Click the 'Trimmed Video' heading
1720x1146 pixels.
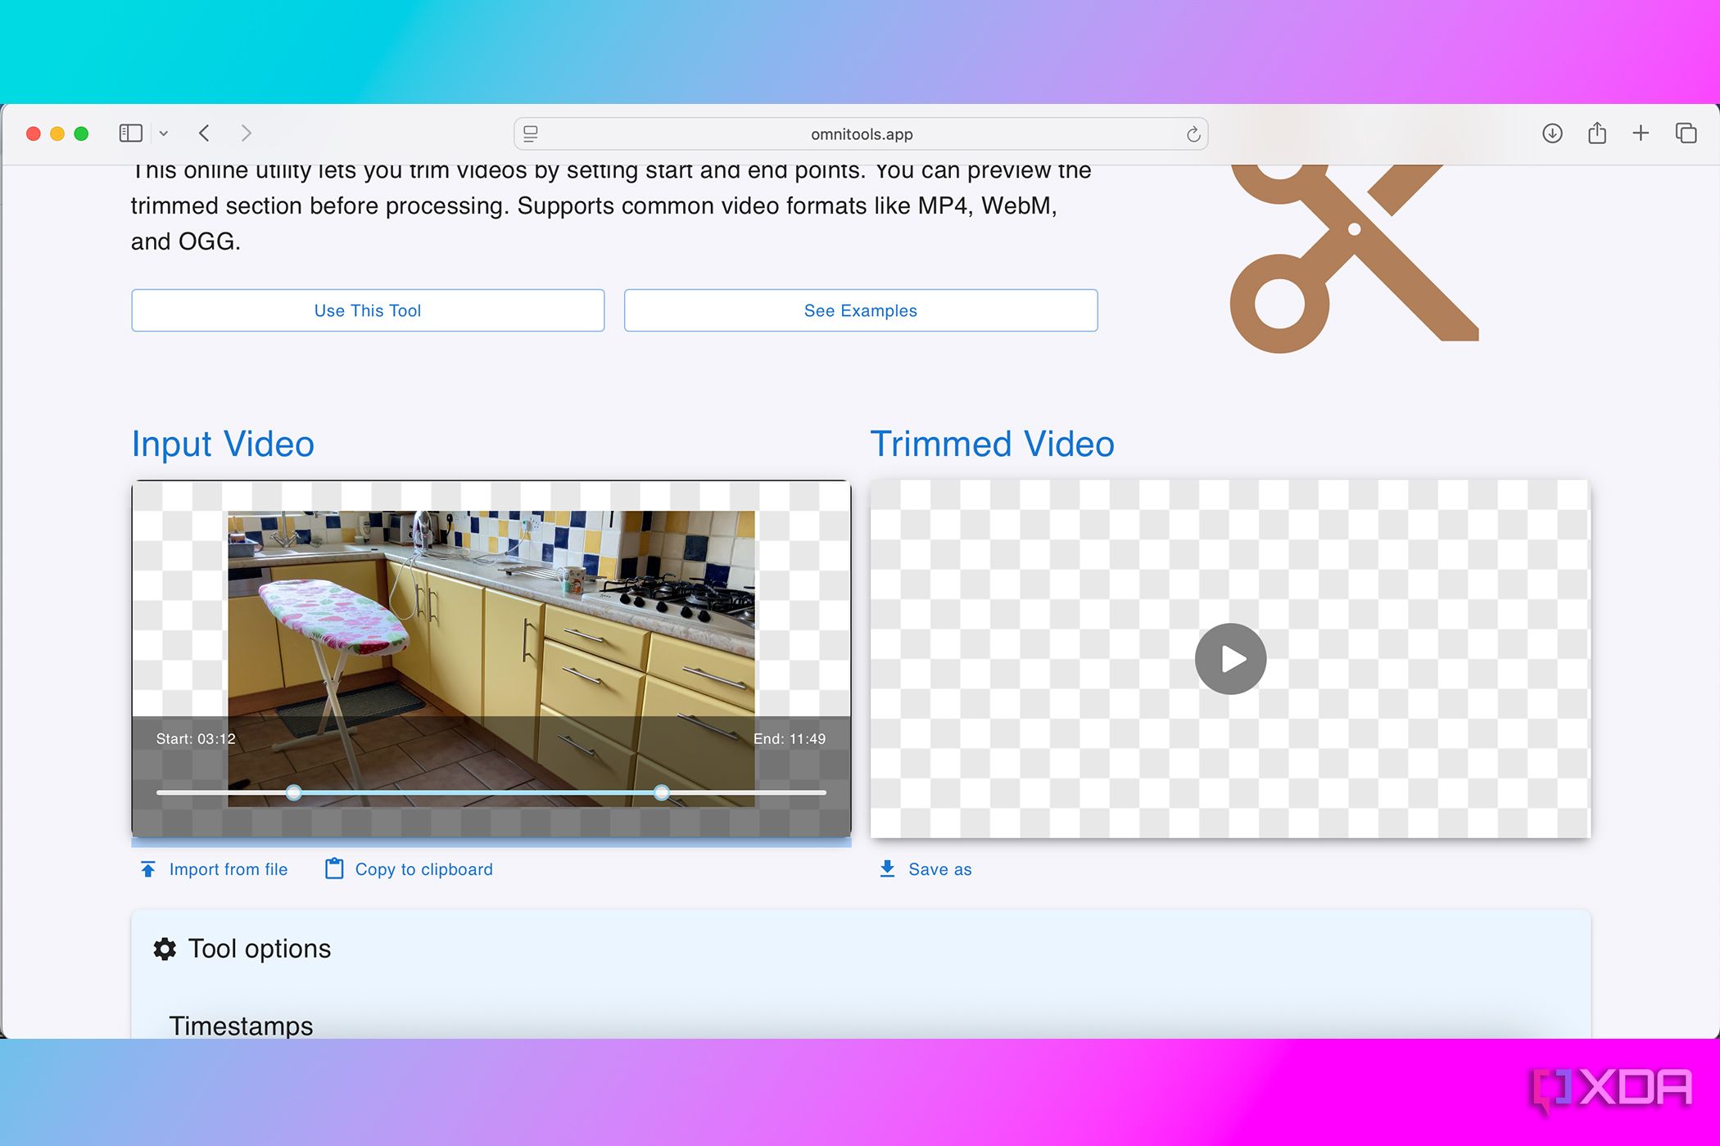[x=992, y=444]
